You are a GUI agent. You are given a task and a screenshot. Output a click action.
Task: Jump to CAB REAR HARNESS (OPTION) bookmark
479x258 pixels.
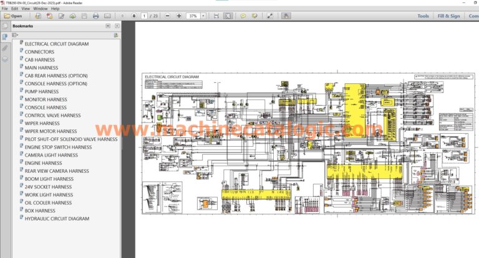pos(56,76)
